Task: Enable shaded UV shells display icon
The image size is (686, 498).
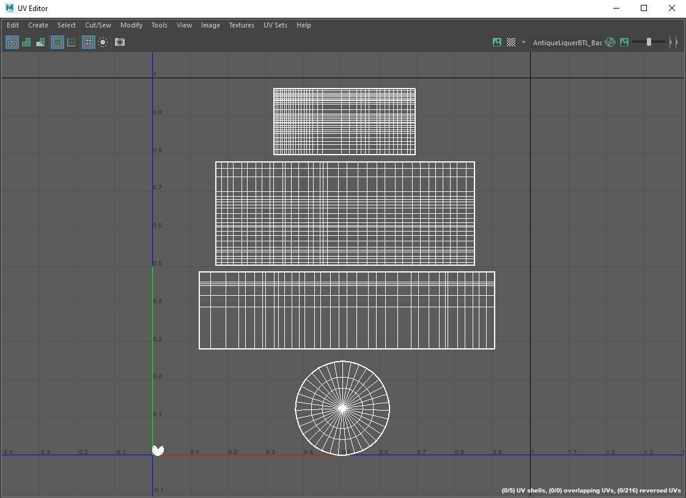Action: tap(26, 42)
